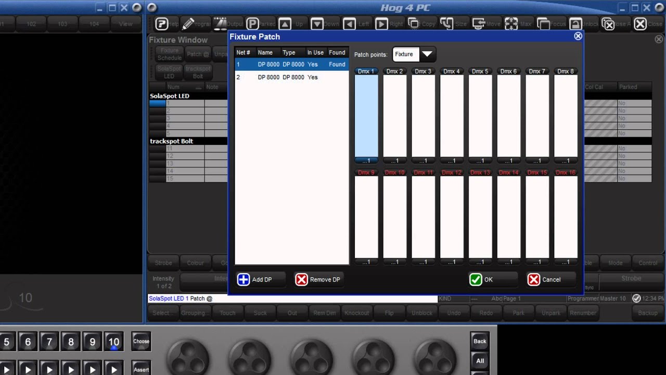
Task: Open the View tab button
Action: pos(125,24)
